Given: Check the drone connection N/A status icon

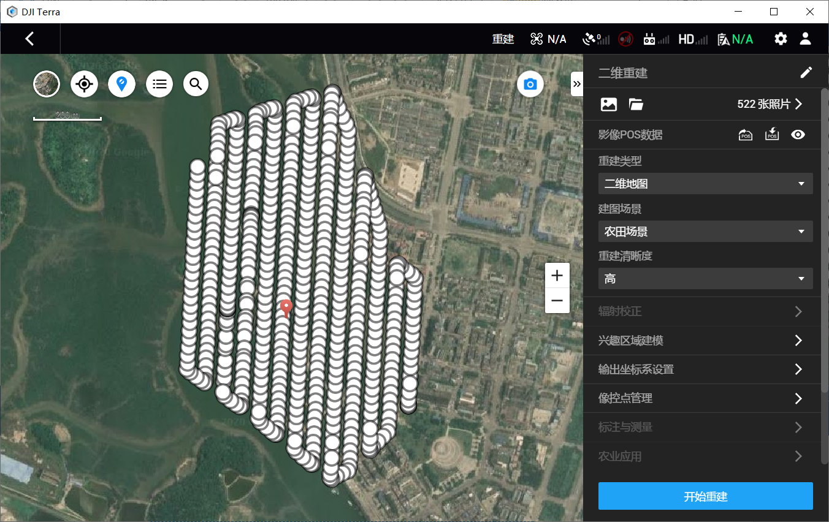Looking at the screenshot, I should [548, 39].
